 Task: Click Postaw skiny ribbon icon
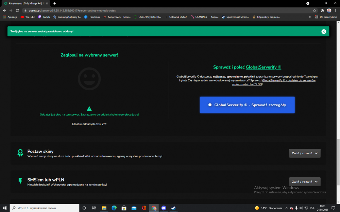[20, 153]
